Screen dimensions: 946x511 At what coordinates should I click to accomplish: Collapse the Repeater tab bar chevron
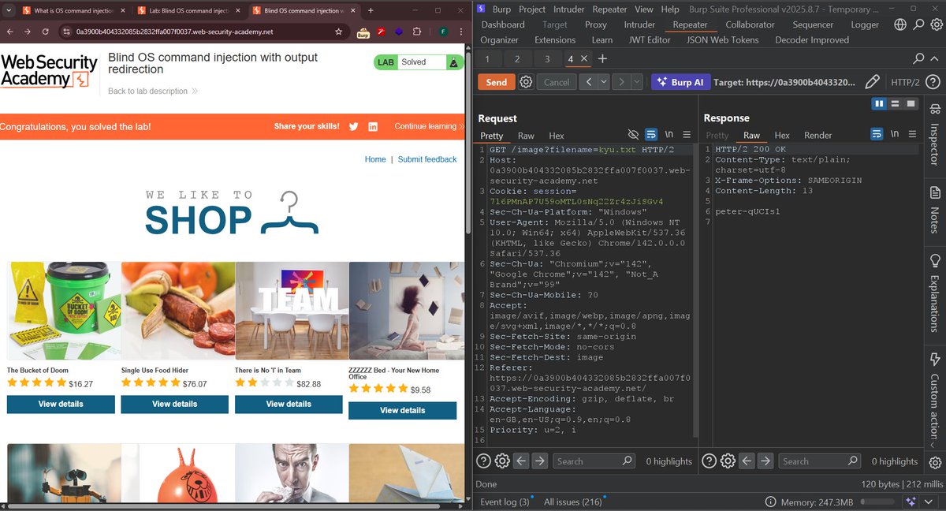pos(935,59)
